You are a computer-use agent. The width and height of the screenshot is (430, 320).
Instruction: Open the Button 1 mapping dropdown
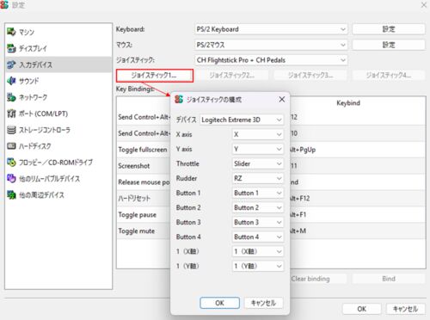[258, 193]
